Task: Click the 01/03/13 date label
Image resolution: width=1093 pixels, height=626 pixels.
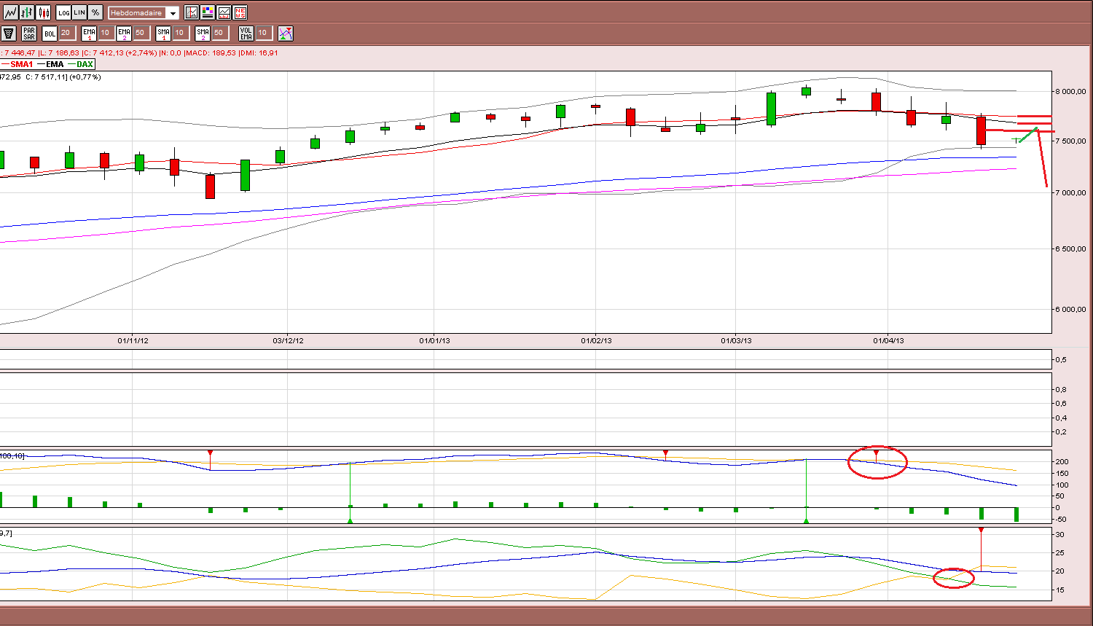Action: coord(736,340)
